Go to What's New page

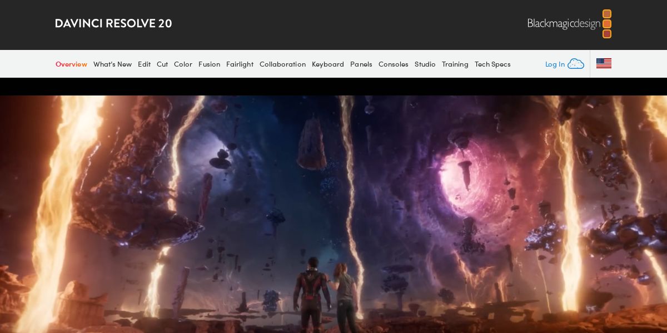click(112, 64)
